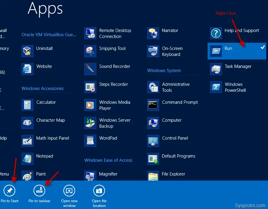Click the Windows Server Backup icon
Image resolution: width=268 pixels, height=209 pixels.
90,123
